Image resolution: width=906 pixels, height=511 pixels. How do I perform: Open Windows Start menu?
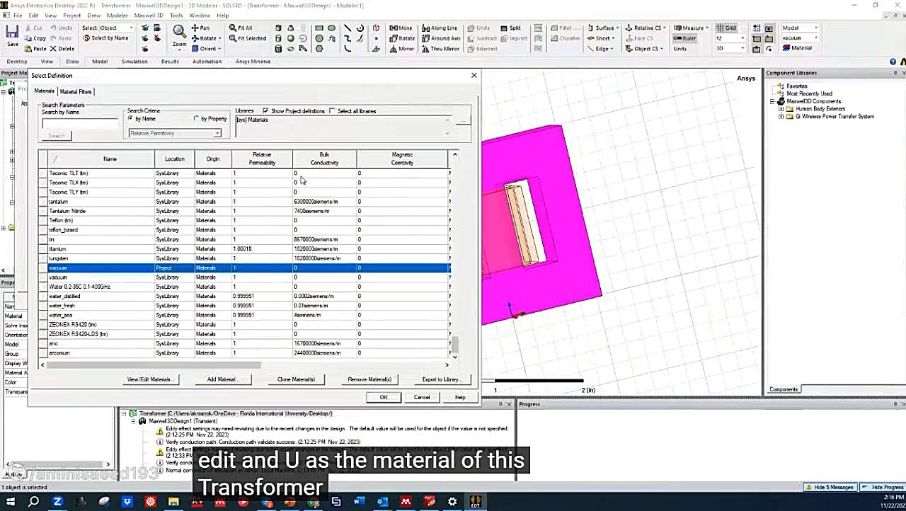coord(11,502)
